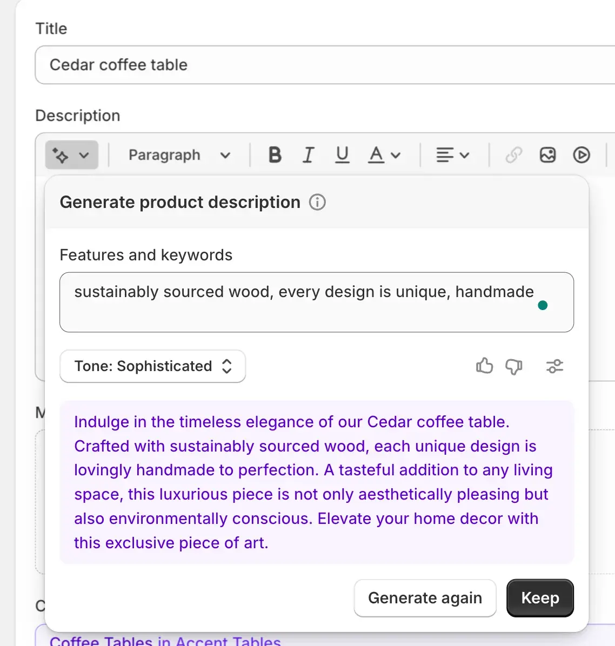Screen dimensions: 615x646
Task: Change the Tone: Sophisticated selector
Action: [x=153, y=366]
